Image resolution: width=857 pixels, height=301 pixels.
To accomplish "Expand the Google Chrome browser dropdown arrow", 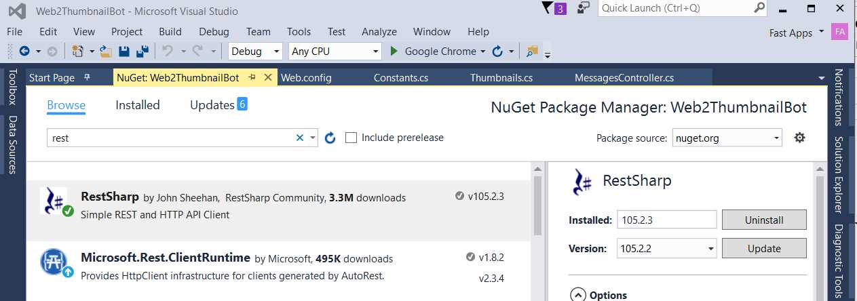I will pyautogui.click(x=482, y=51).
